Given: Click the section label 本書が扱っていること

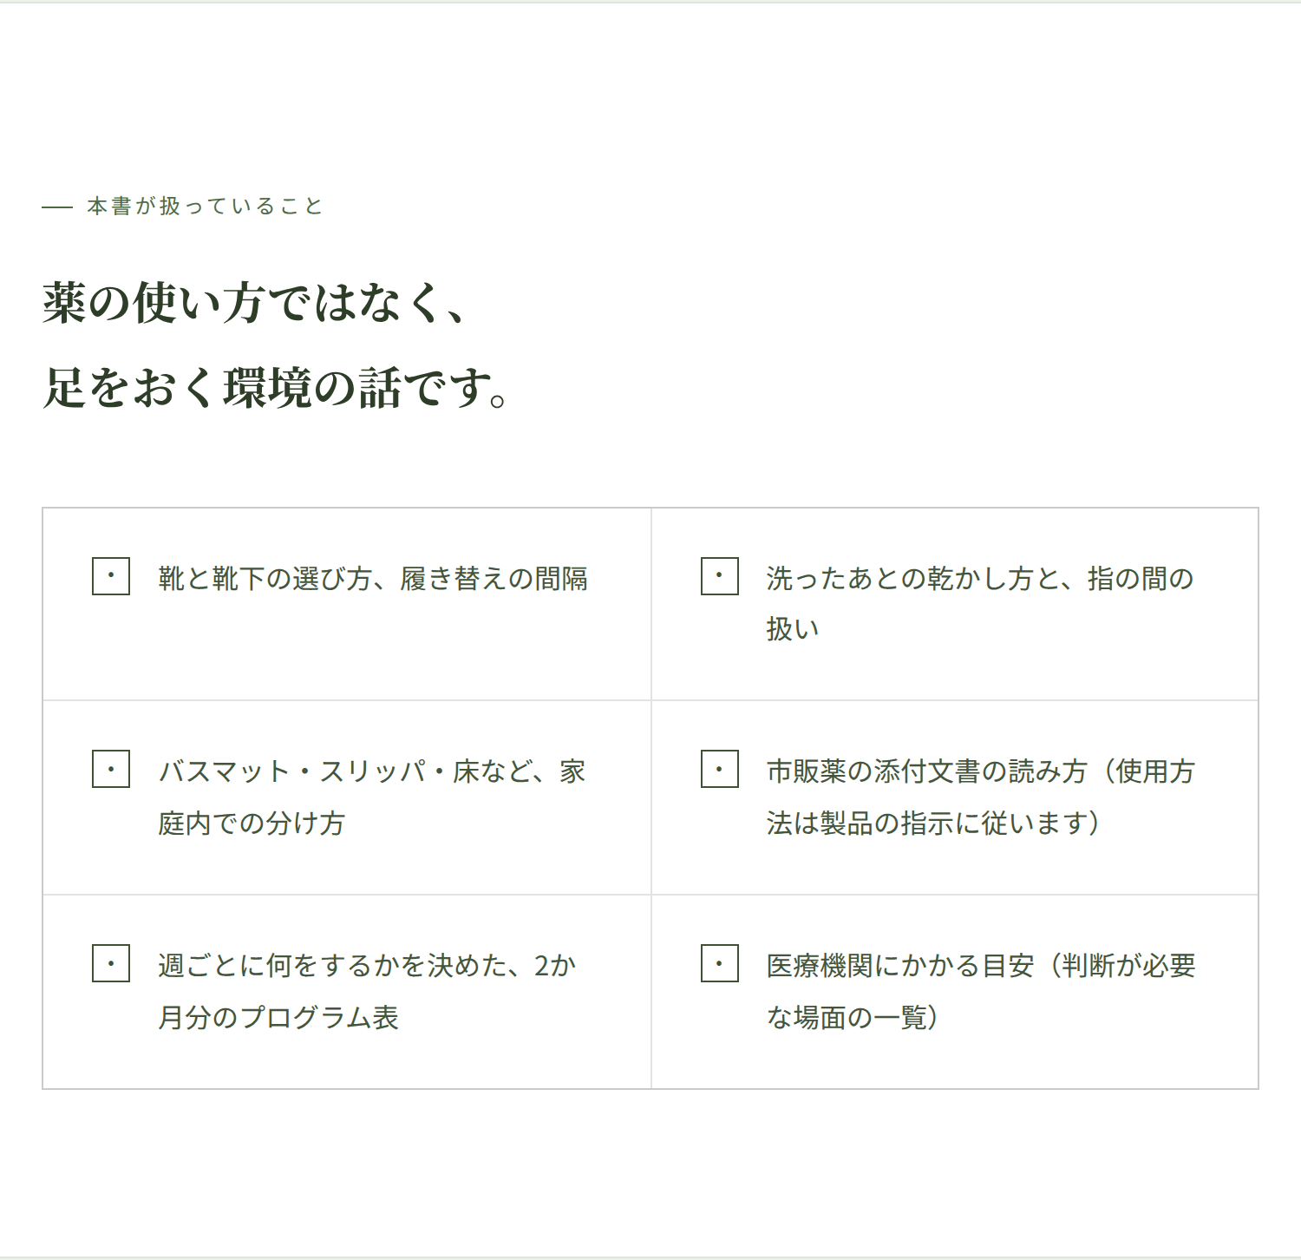Looking at the screenshot, I should pyautogui.click(x=206, y=207).
